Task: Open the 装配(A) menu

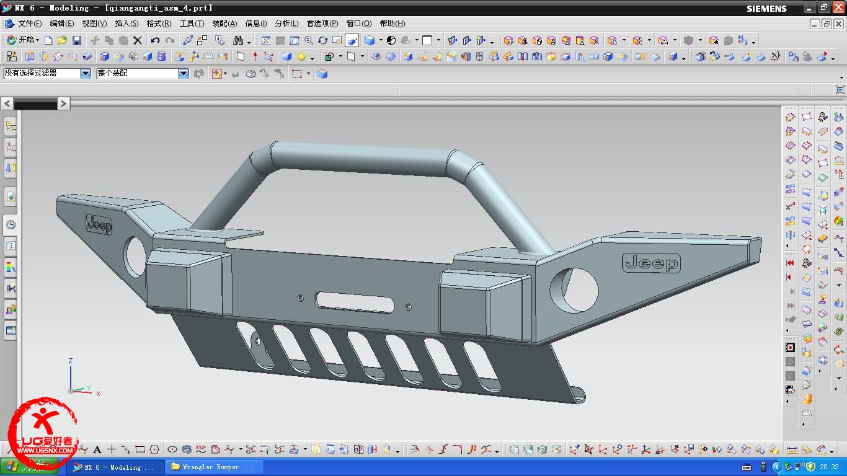Action: click(x=224, y=24)
